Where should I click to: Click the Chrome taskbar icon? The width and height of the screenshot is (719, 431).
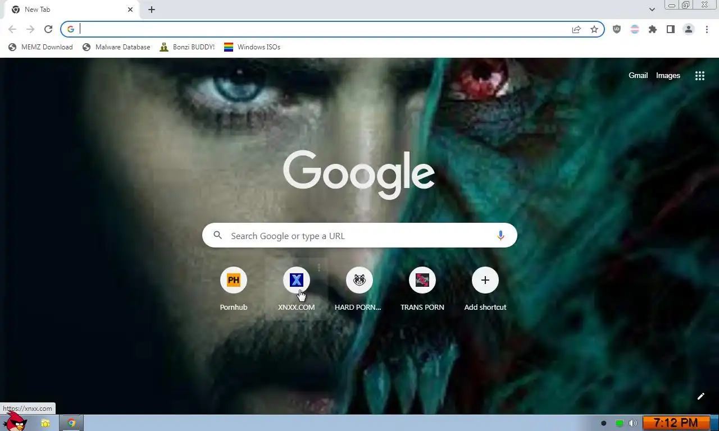coord(71,423)
